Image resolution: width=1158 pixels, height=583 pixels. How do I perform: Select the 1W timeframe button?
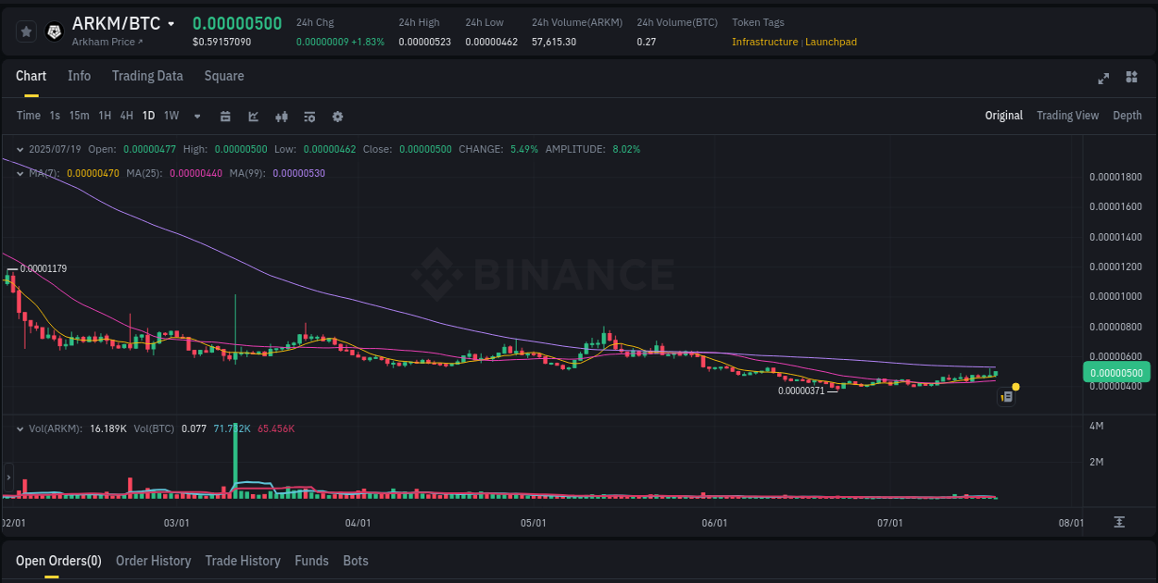pos(171,116)
